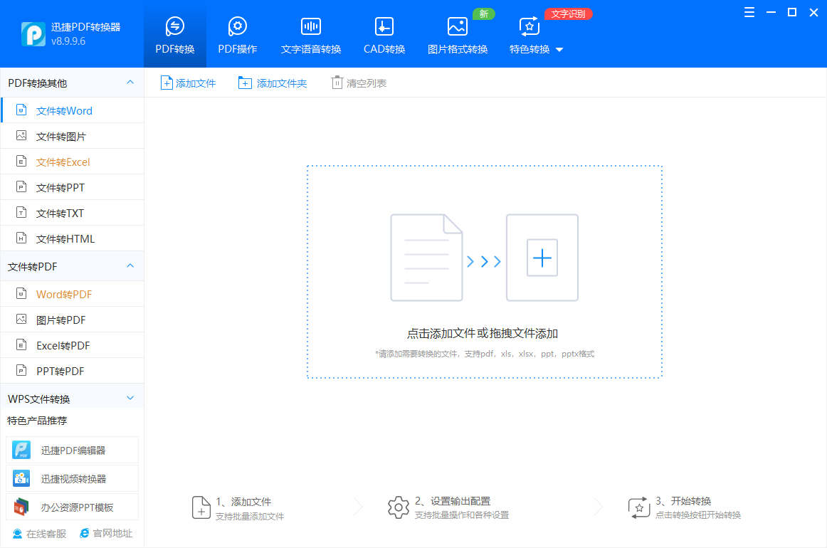Open the 文字语音转换 conversion feature
Viewport: 827px width, 548px height.
point(310,33)
